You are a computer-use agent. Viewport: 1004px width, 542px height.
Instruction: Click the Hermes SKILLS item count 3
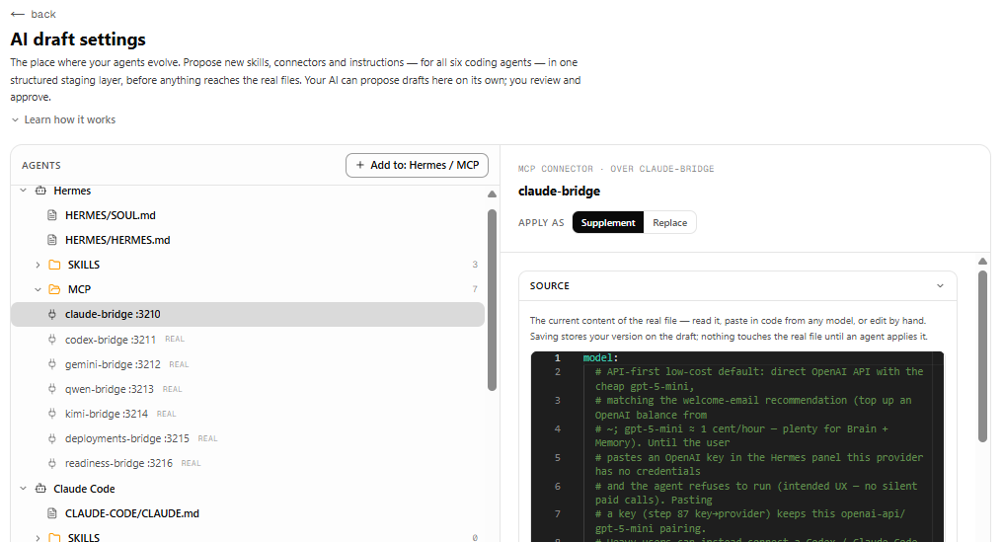[x=475, y=264]
